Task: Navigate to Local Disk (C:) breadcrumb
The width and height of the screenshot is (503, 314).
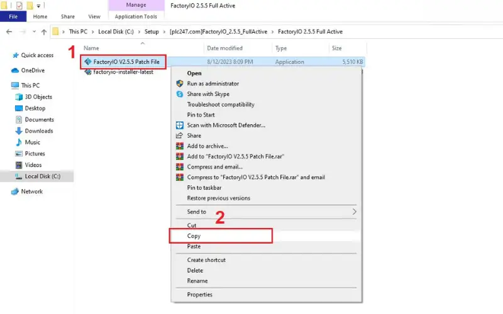Action: [x=116, y=32]
